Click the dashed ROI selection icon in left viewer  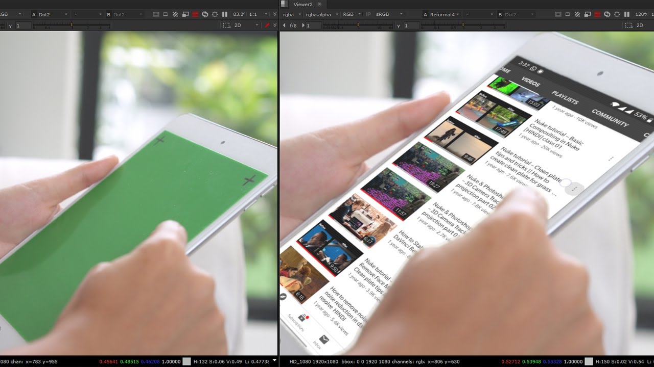(227, 25)
